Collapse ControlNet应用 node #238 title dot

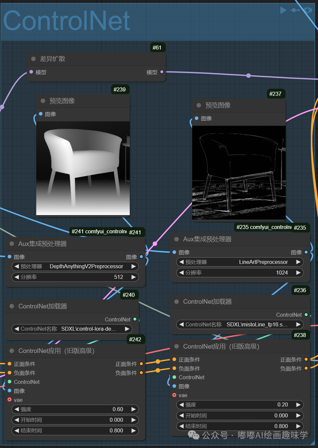176,346
